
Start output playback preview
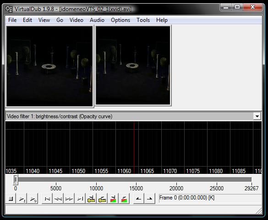tap(33, 199)
